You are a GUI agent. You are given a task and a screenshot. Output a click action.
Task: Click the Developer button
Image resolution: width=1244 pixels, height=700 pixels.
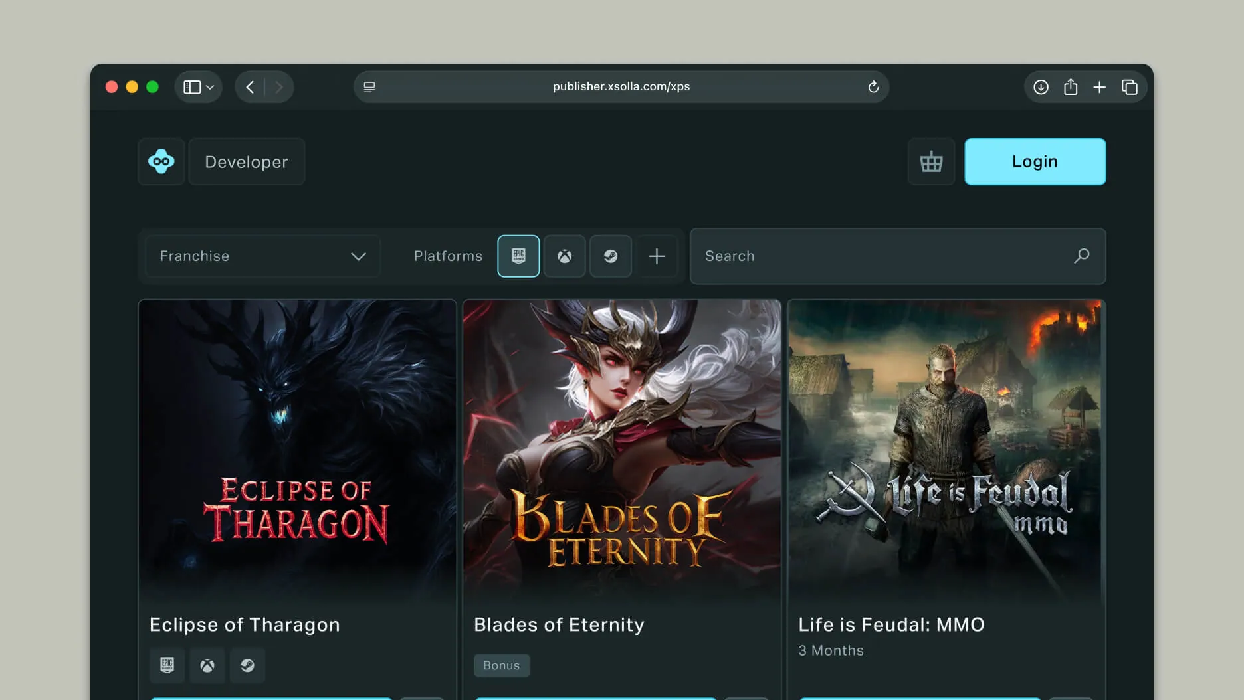point(247,161)
